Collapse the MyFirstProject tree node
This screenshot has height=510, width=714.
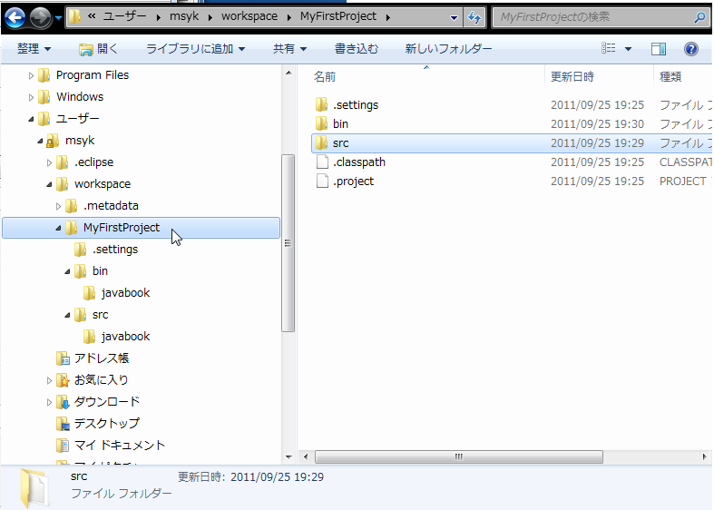(59, 228)
